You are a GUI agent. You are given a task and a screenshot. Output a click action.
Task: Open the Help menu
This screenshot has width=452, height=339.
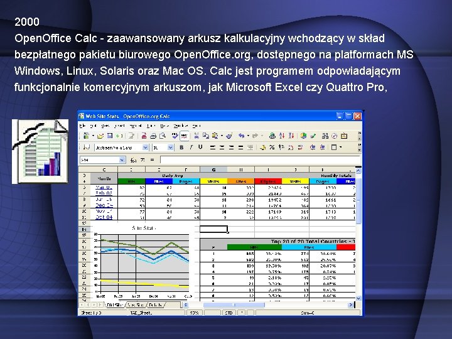coord(196,126)
